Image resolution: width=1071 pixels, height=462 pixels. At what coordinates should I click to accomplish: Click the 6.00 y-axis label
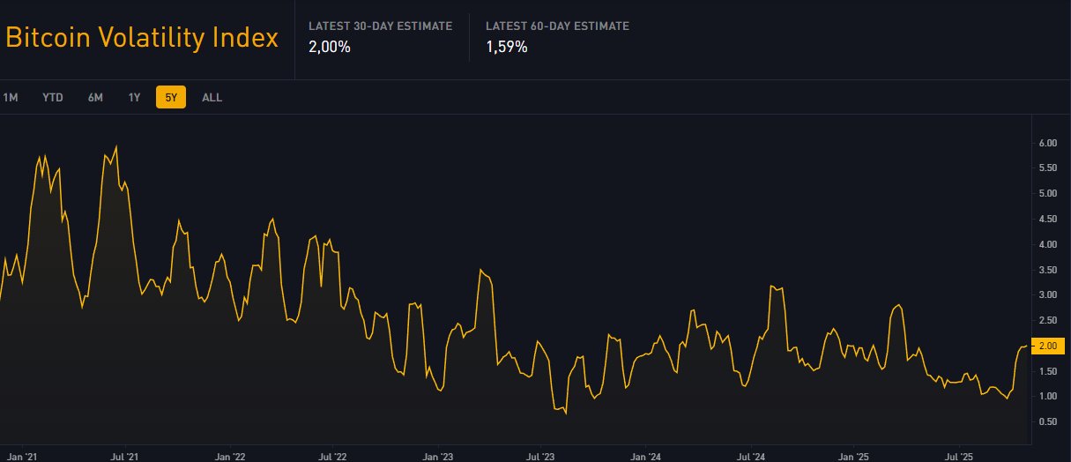(x=1047, y=143)
